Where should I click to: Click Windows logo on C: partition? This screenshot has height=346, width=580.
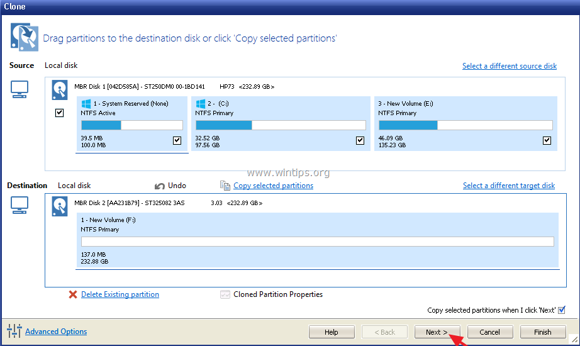[201, 104]
